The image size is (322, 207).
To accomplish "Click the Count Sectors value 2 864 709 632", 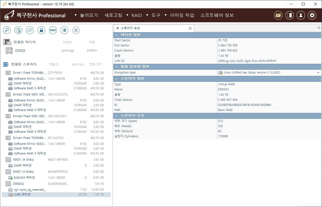I will (228, 50).
